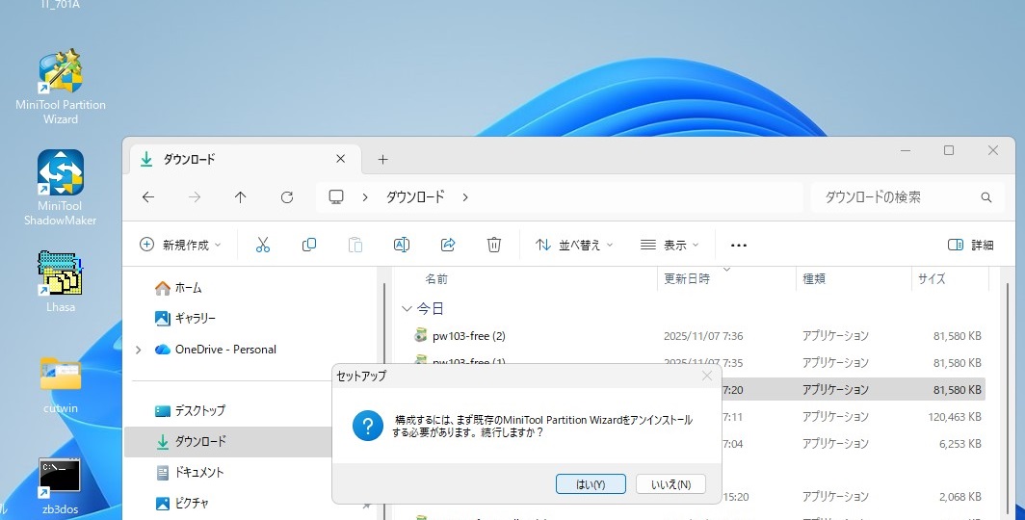
Task: Open the 並べ替え sort dropdown
Action: coord(574,245)
